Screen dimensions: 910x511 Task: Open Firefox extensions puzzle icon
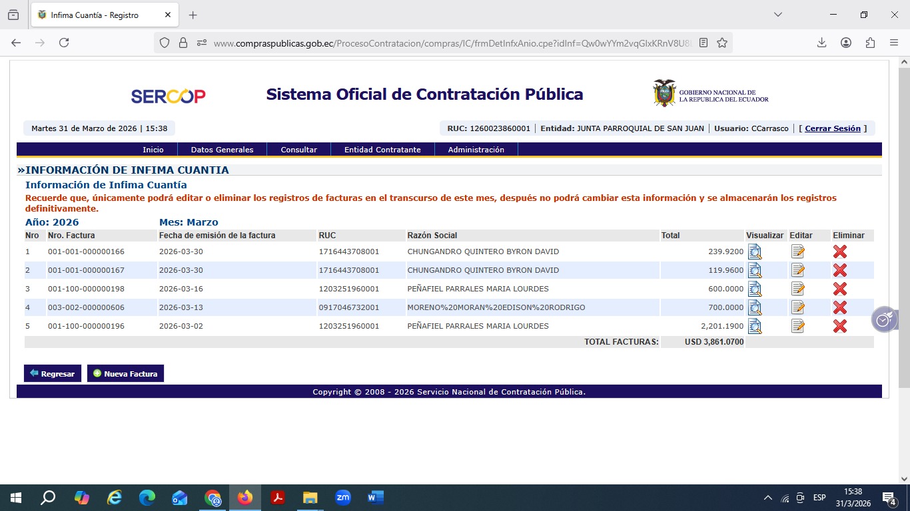point(870,43)
